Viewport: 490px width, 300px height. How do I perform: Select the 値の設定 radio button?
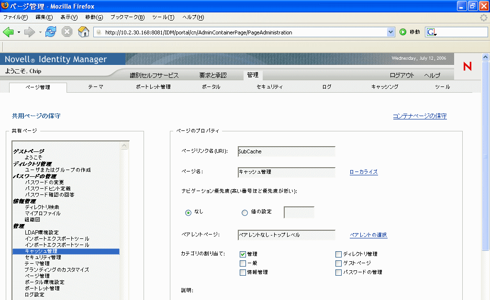pyautogui.click(x=245, y=213)
